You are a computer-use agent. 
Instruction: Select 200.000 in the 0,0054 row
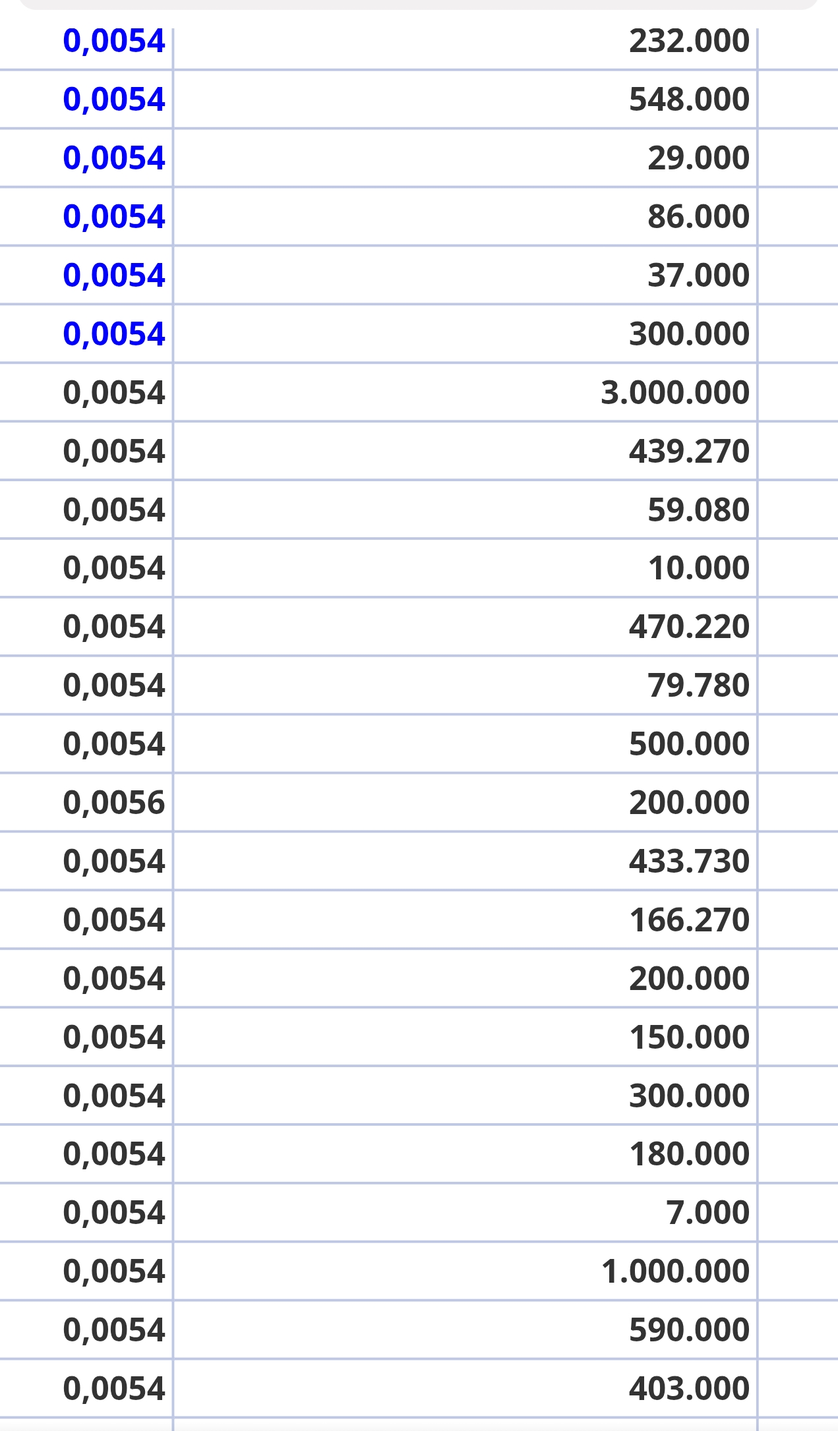689,979
